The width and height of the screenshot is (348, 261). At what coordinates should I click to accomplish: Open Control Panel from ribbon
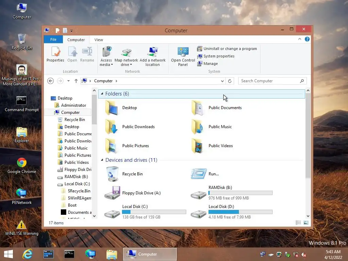(x=183, y=56)
